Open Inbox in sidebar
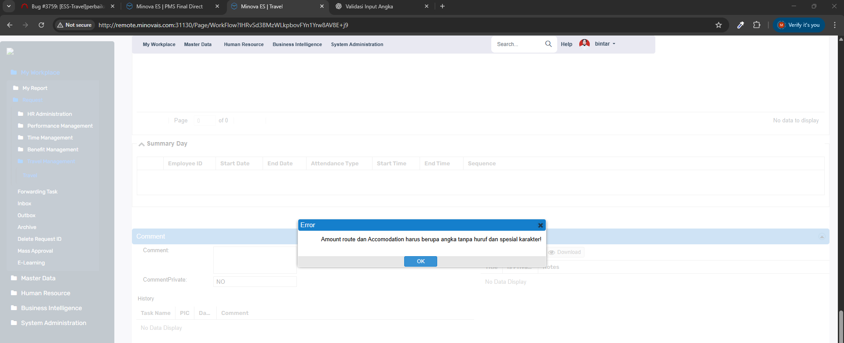Screen dimensions: 844x343 click(x=24, y=204)
